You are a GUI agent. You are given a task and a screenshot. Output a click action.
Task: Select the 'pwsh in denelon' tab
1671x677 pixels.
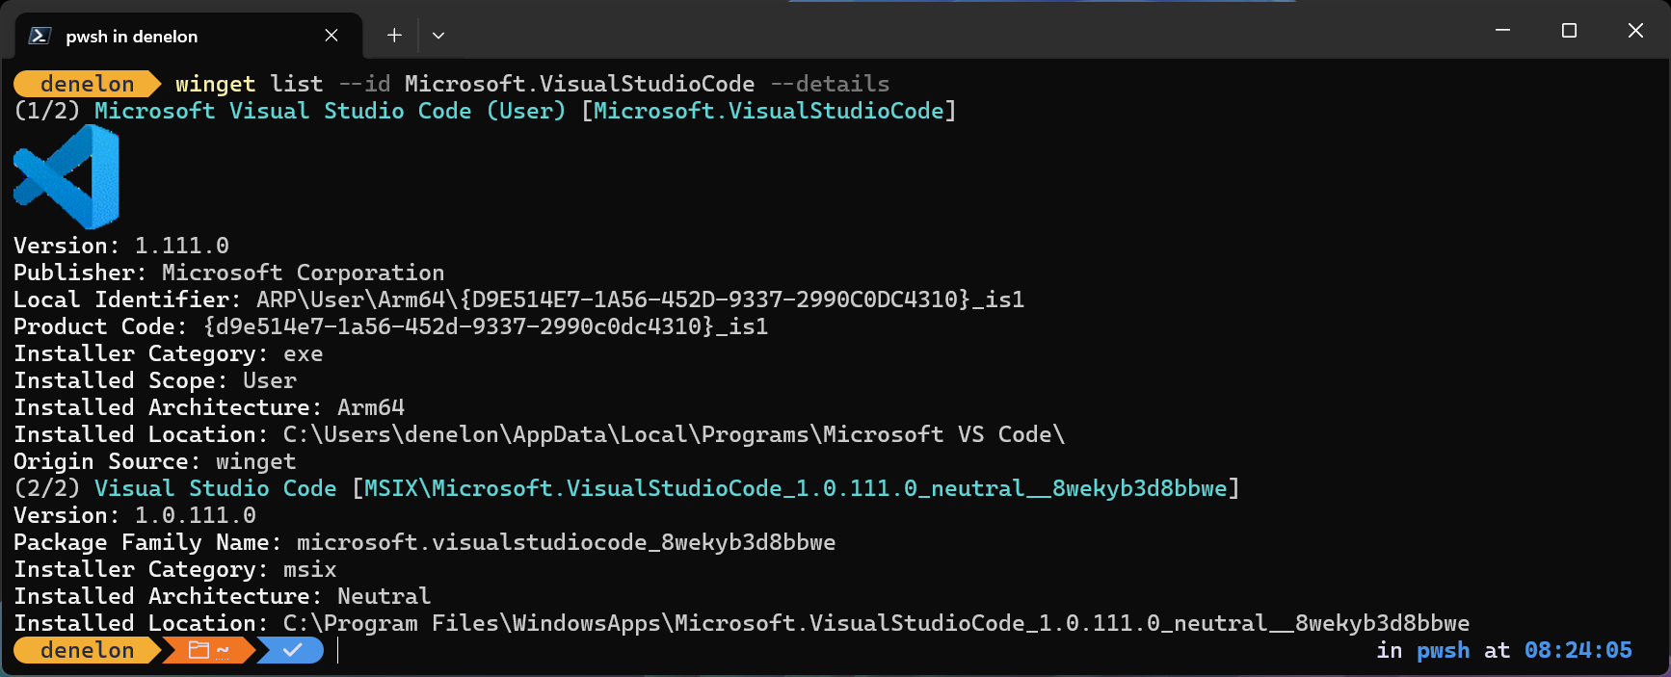pos(189,36)
